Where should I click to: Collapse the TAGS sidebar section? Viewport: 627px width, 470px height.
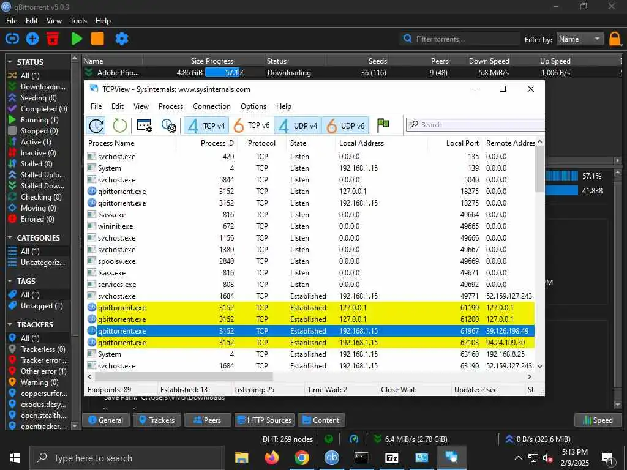pyautogui.click(x=10, y=282)
